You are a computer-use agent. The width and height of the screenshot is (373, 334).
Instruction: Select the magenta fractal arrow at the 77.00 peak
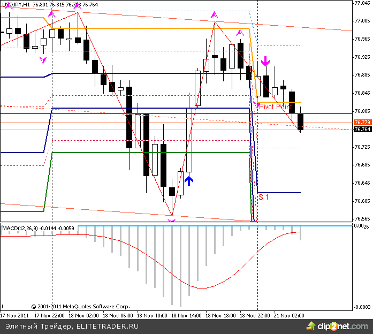(x=215, y=16)
